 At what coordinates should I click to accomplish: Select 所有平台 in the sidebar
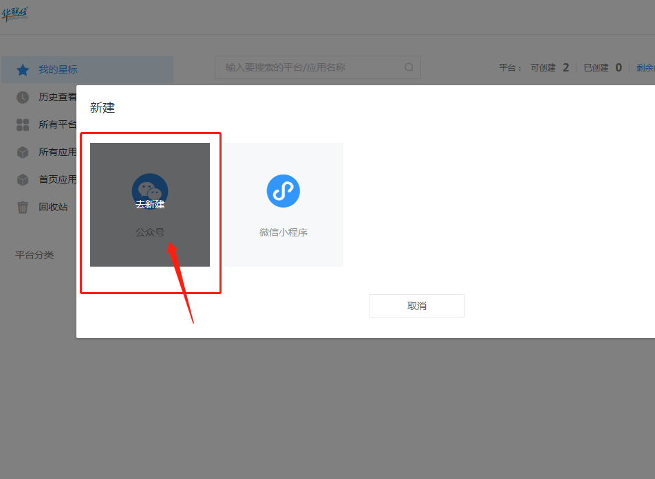(58, 124)
